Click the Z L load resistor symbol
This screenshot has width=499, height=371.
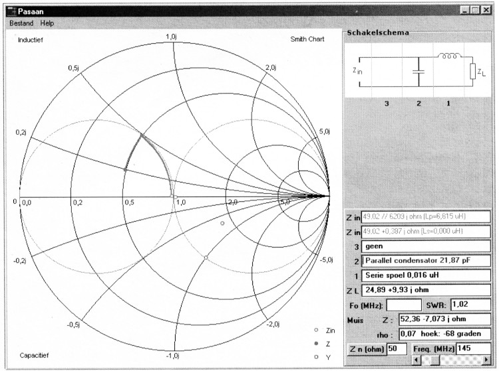point(472,72)
